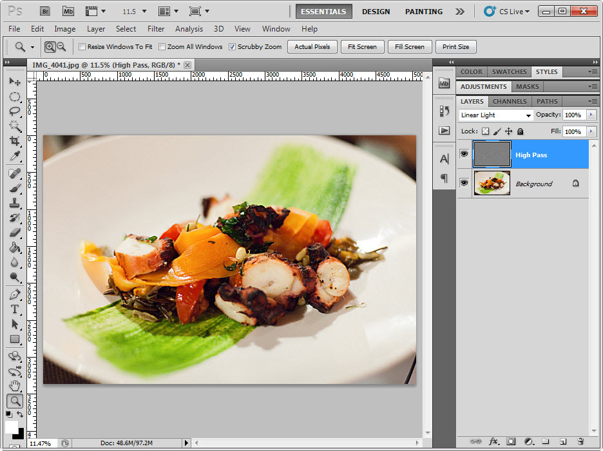Viewport: 603px width, 451px height.
Task: Select the Hand tool
Action: point(15,385)
